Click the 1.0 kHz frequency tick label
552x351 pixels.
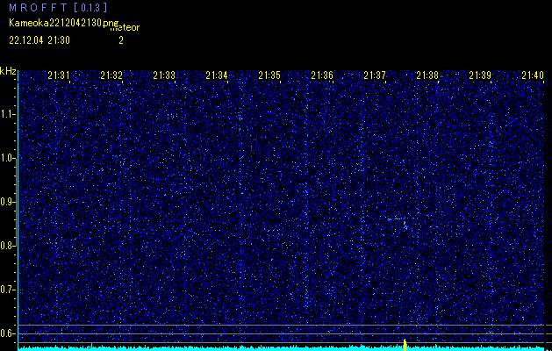pos(8,158)
